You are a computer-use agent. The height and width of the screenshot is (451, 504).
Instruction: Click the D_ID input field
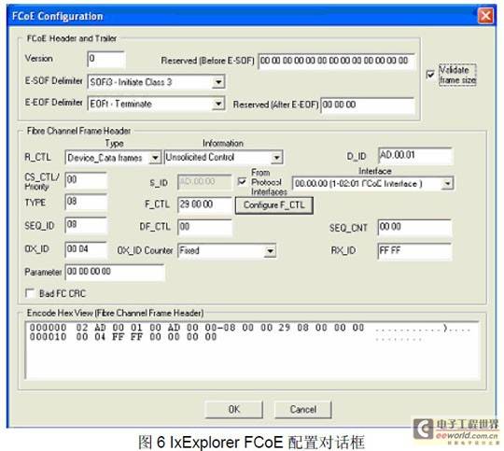[x=415, y=156]
